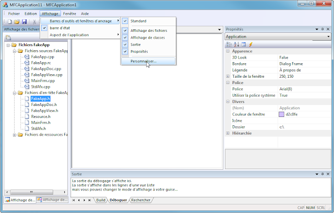Click the pin icon of Sortie panel
The width and height of the screenshot is (334, 213).
pos(323,174)
